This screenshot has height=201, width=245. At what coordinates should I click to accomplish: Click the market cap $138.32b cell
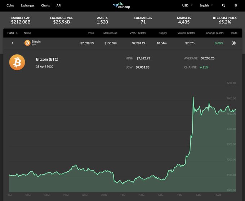[111, 43]
